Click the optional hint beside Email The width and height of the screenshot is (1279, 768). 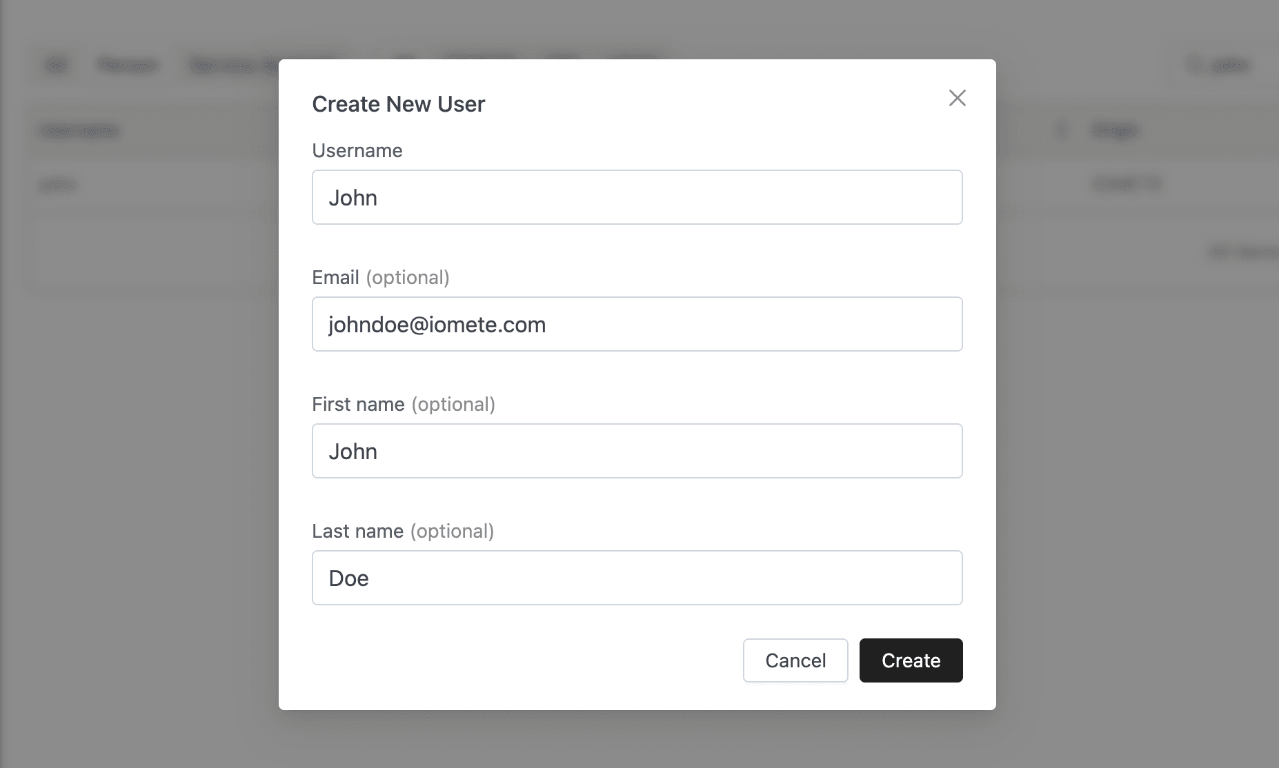pyautogui.click(x=408, y=277)
